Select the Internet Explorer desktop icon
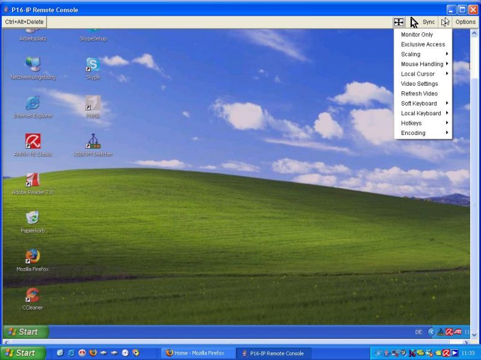The width and height of the screenshot is (481, 360). coord(33,107)
